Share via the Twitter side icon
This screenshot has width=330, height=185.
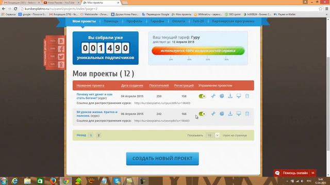click(61, 57)
